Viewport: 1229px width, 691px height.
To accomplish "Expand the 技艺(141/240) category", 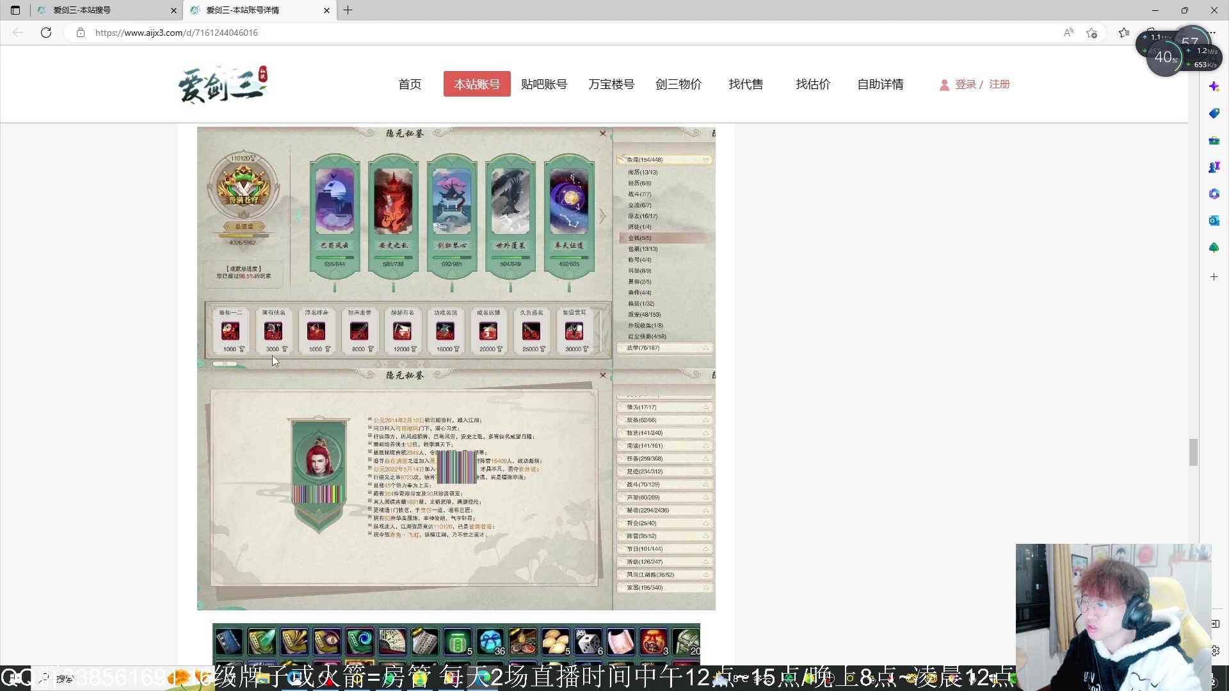I will [x=664, y=433].
